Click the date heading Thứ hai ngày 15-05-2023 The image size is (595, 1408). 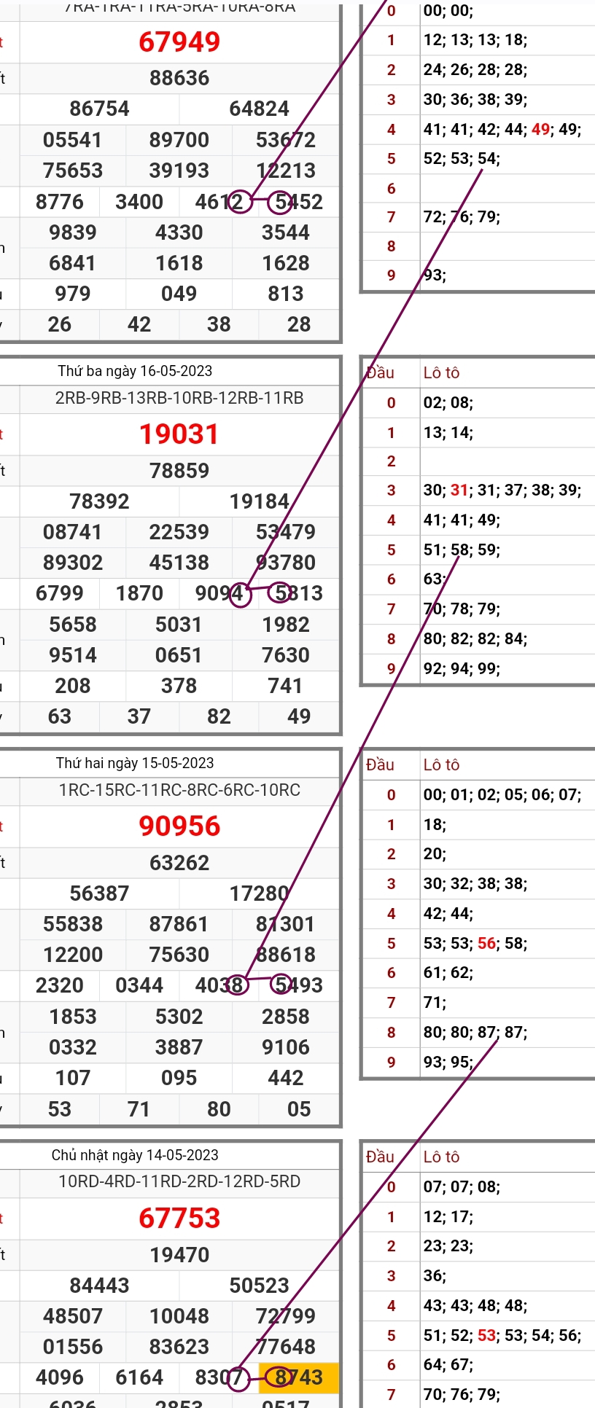(135, 763)
